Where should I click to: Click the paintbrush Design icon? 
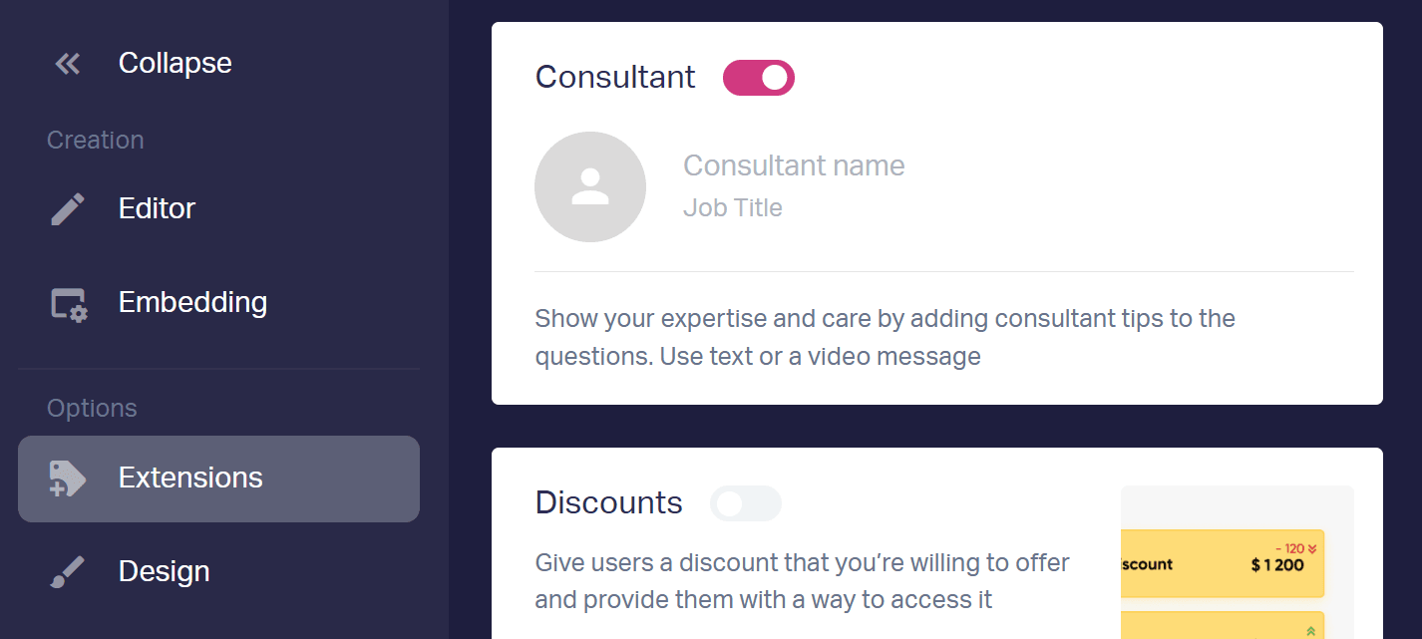tap(68, 572)
